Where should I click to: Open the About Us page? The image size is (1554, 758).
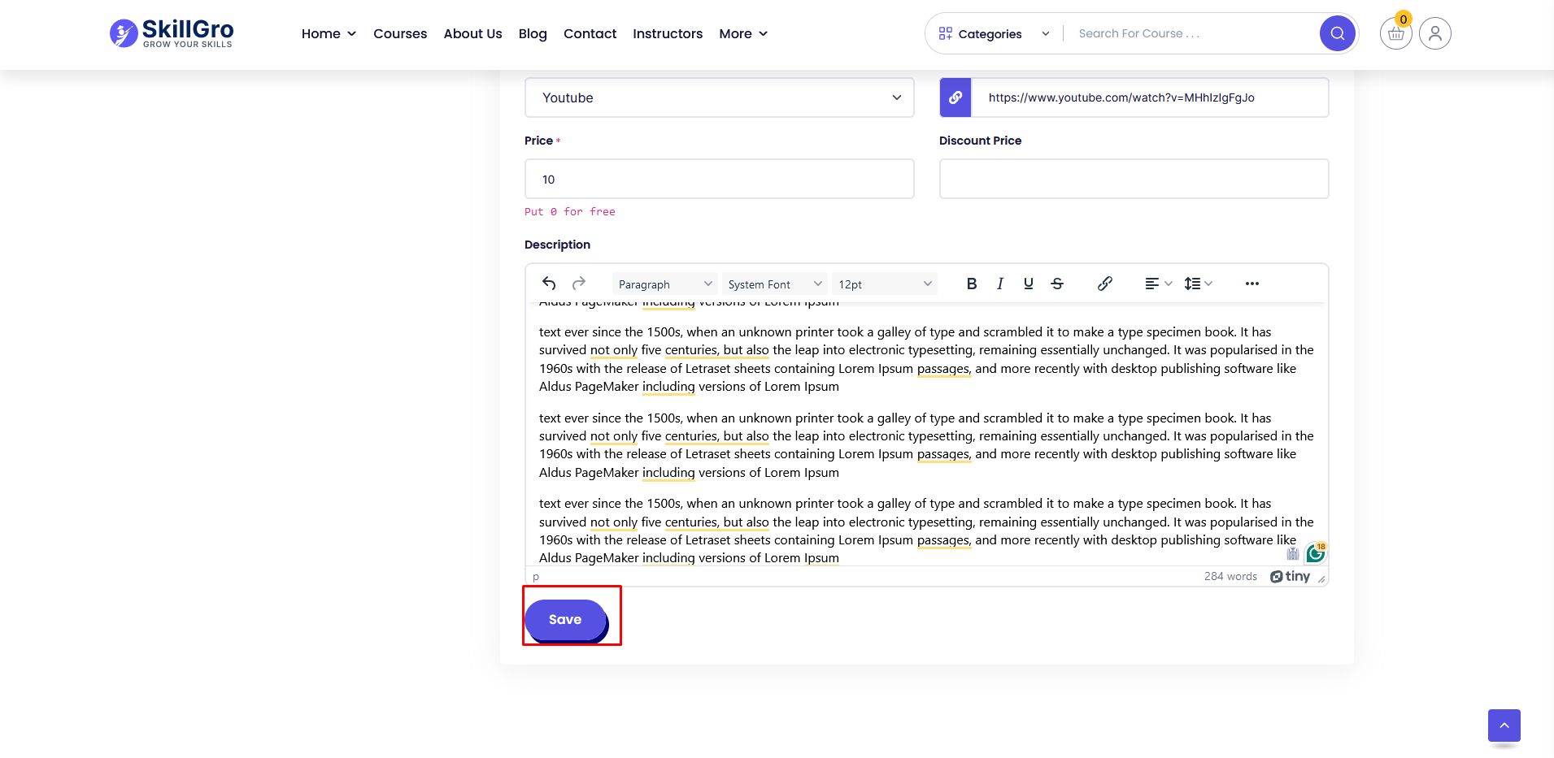(x=472, y=33)
